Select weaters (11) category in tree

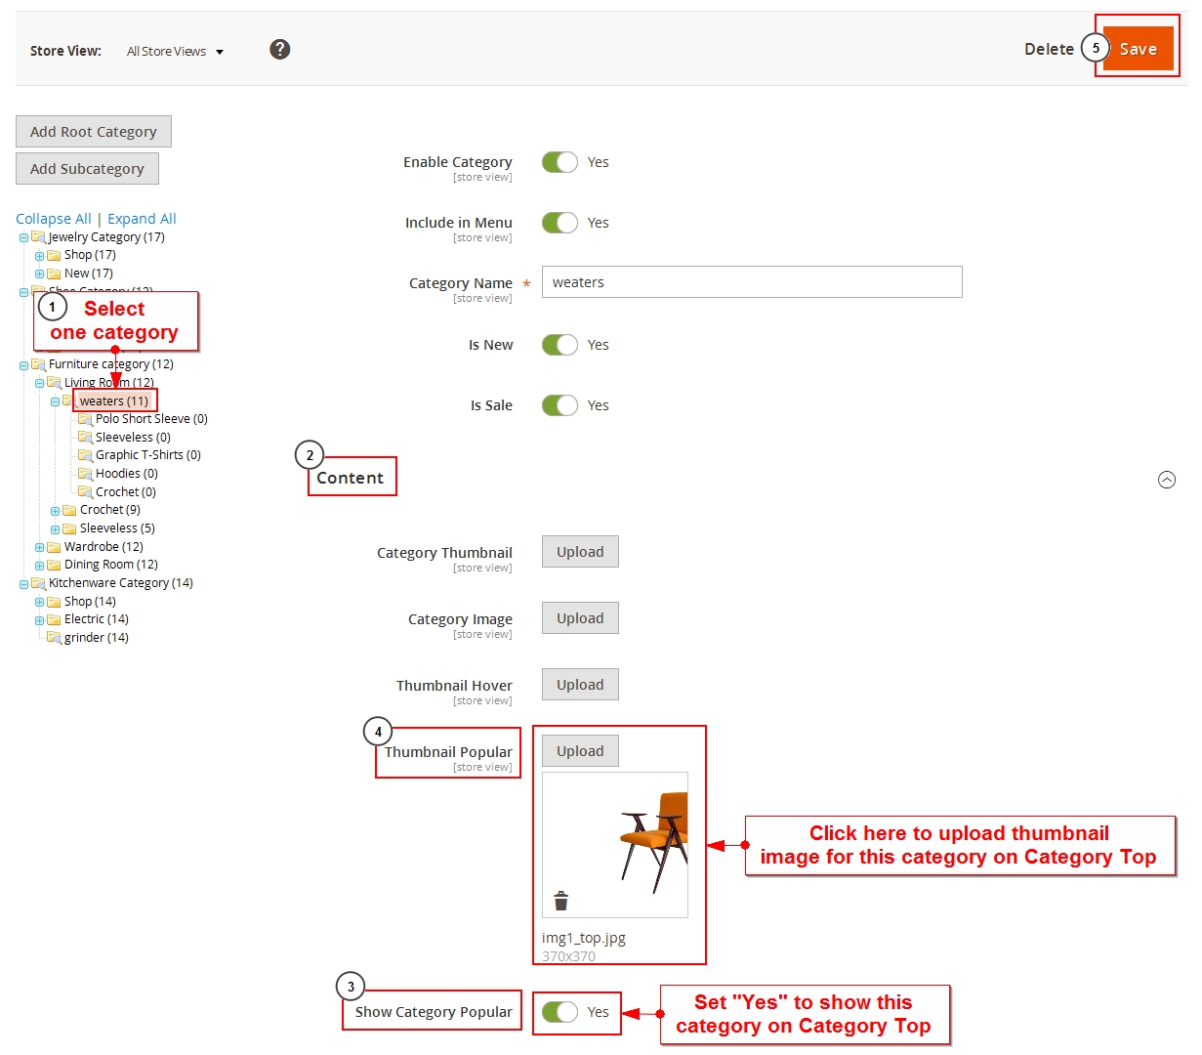tap(114, 401)
